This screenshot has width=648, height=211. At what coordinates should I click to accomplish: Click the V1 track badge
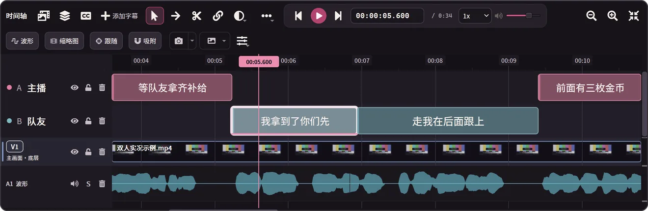(x=15, y=147)
